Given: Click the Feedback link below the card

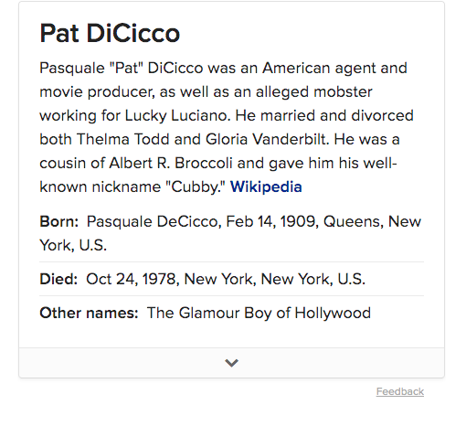Looking at the screenshot, I should tap(400, 391).
